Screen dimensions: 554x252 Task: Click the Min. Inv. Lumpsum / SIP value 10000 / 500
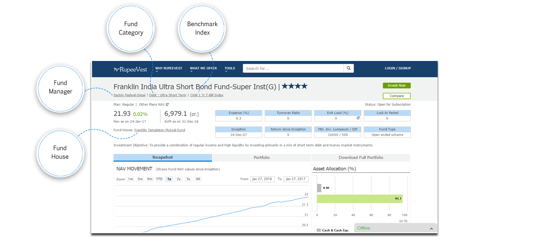[x=337, y=135]
